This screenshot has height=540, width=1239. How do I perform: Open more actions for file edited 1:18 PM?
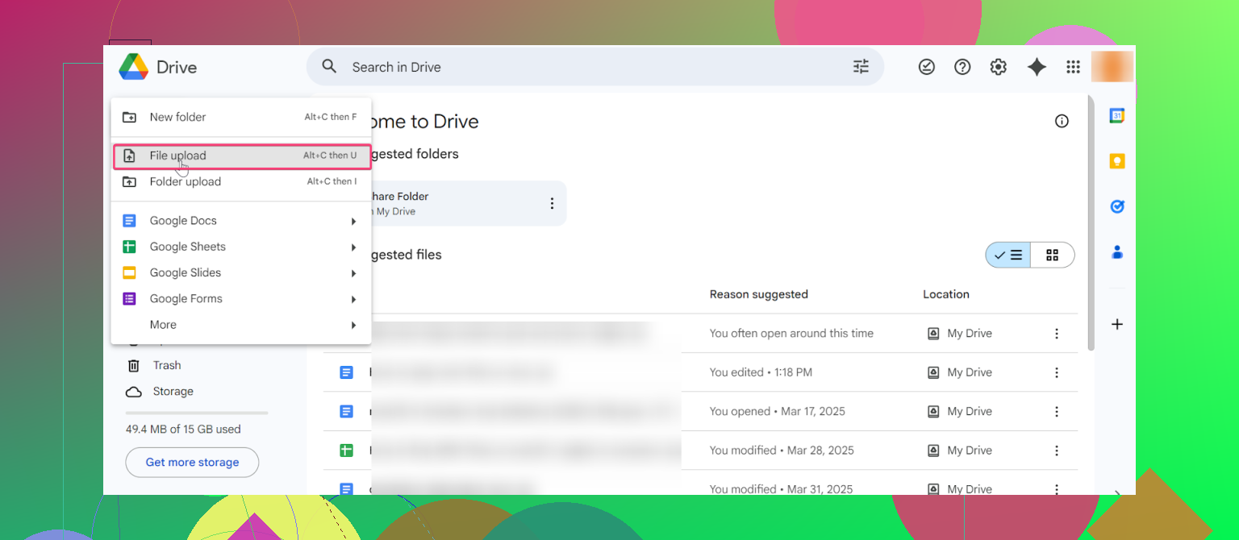(1056, 372)
